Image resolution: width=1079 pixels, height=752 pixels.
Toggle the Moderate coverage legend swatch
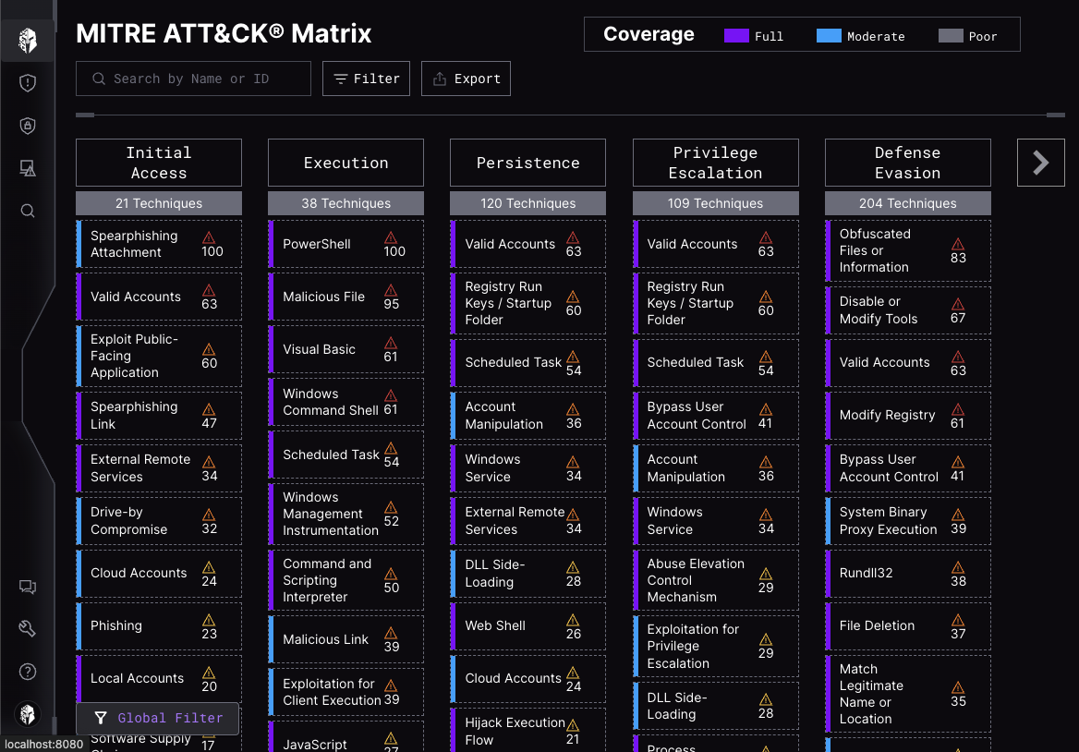pos(829,36)
